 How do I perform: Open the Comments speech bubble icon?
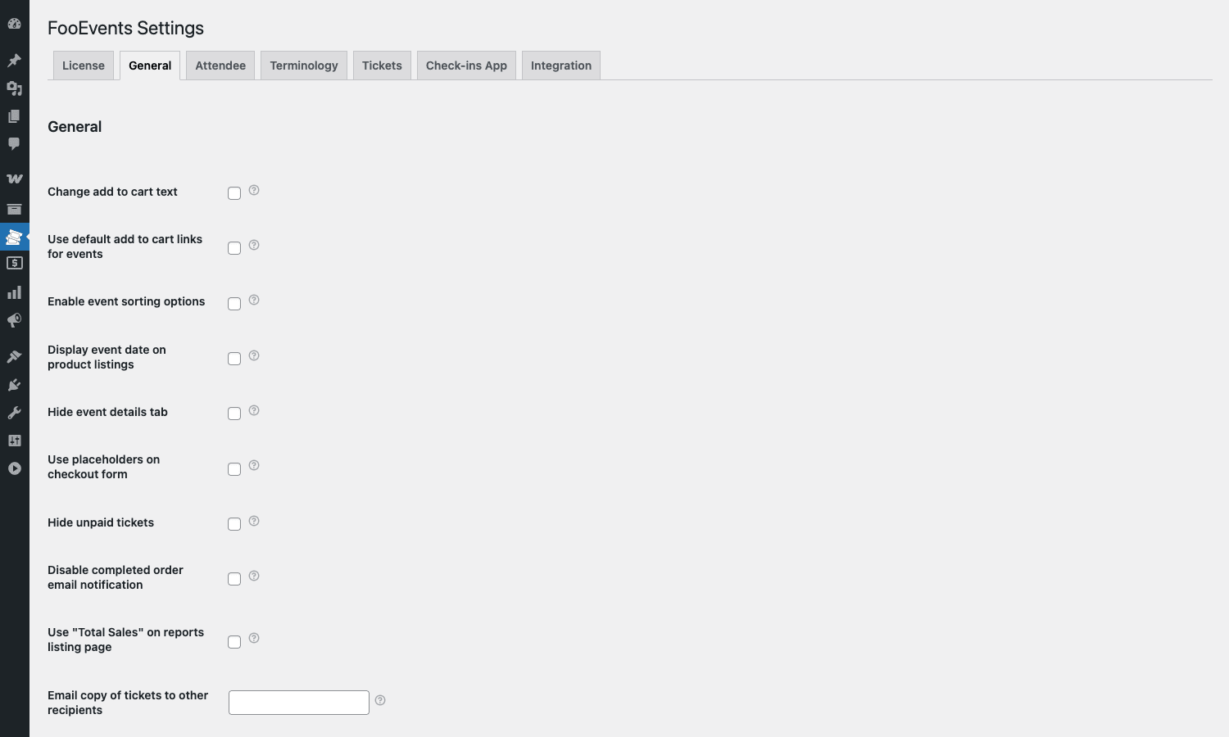[x=14, y=144]
